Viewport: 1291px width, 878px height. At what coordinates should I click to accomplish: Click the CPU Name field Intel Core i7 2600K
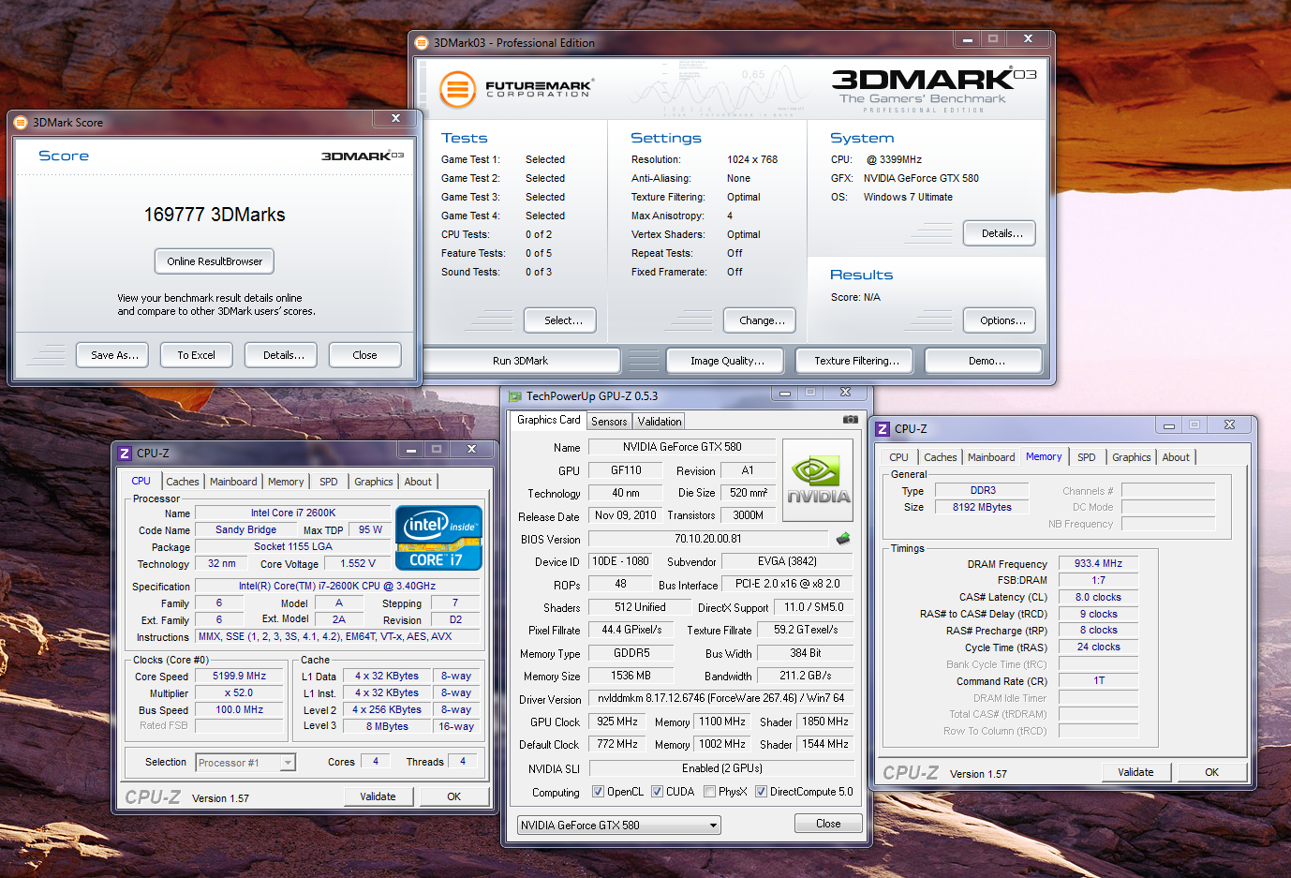click(x=292, y=513)
